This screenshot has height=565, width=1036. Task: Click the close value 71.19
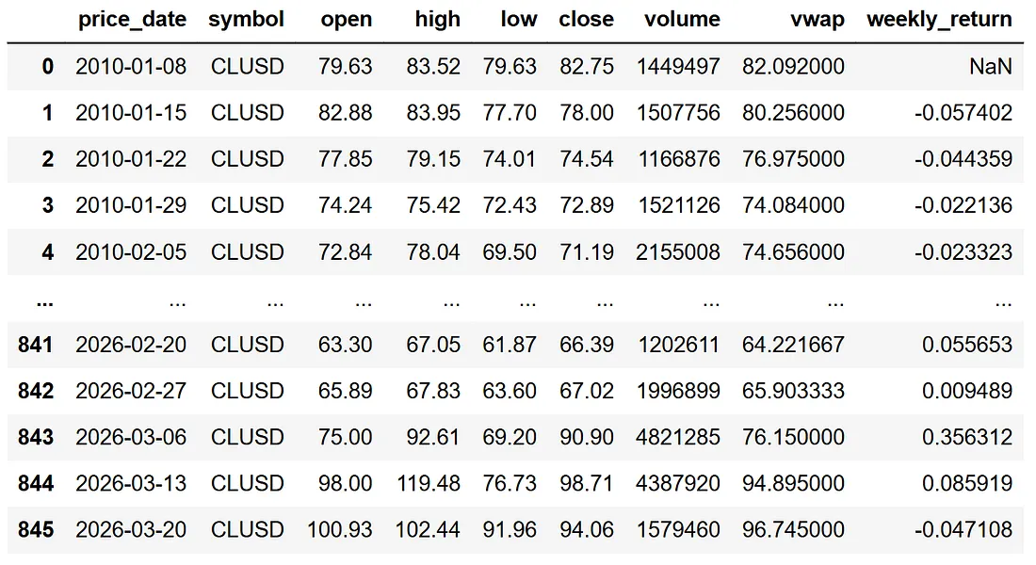tap(586, 252)
